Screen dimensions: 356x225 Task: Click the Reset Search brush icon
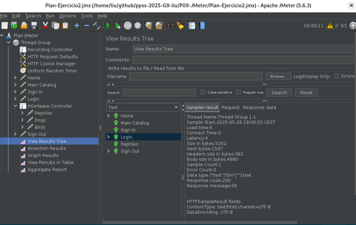tap(180, 26)
